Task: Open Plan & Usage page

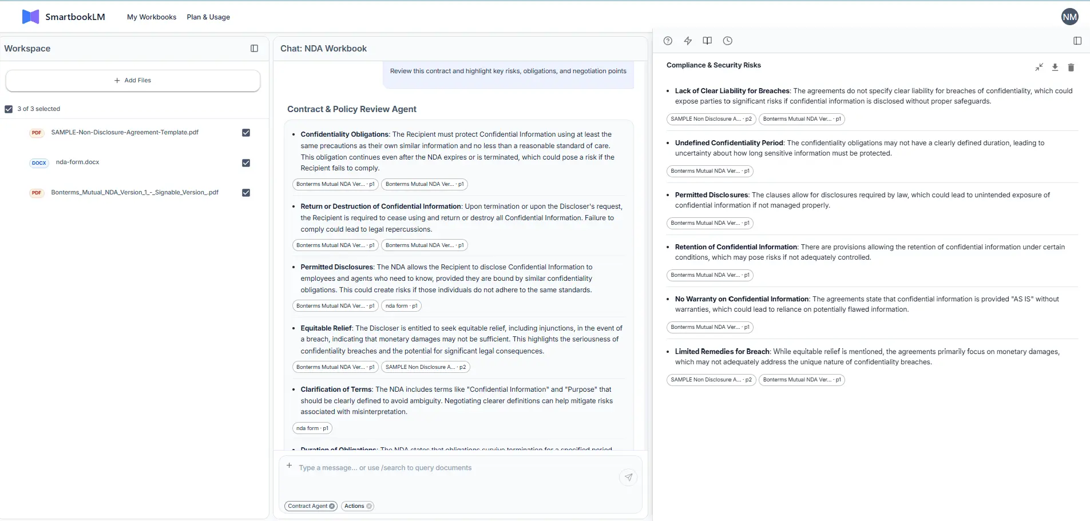Action: tap(208, 17)
